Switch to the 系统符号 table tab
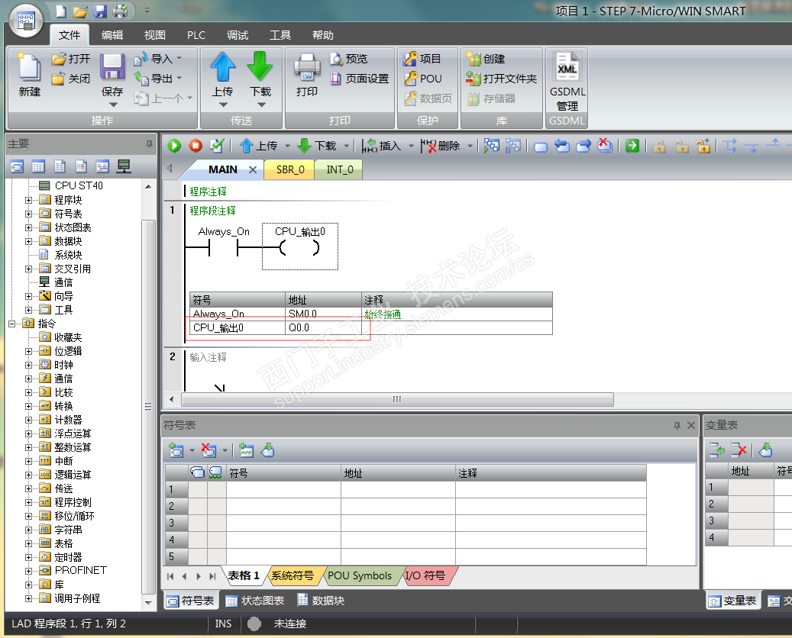The height and width of the screenshot is (638, 792). point(293,575)
